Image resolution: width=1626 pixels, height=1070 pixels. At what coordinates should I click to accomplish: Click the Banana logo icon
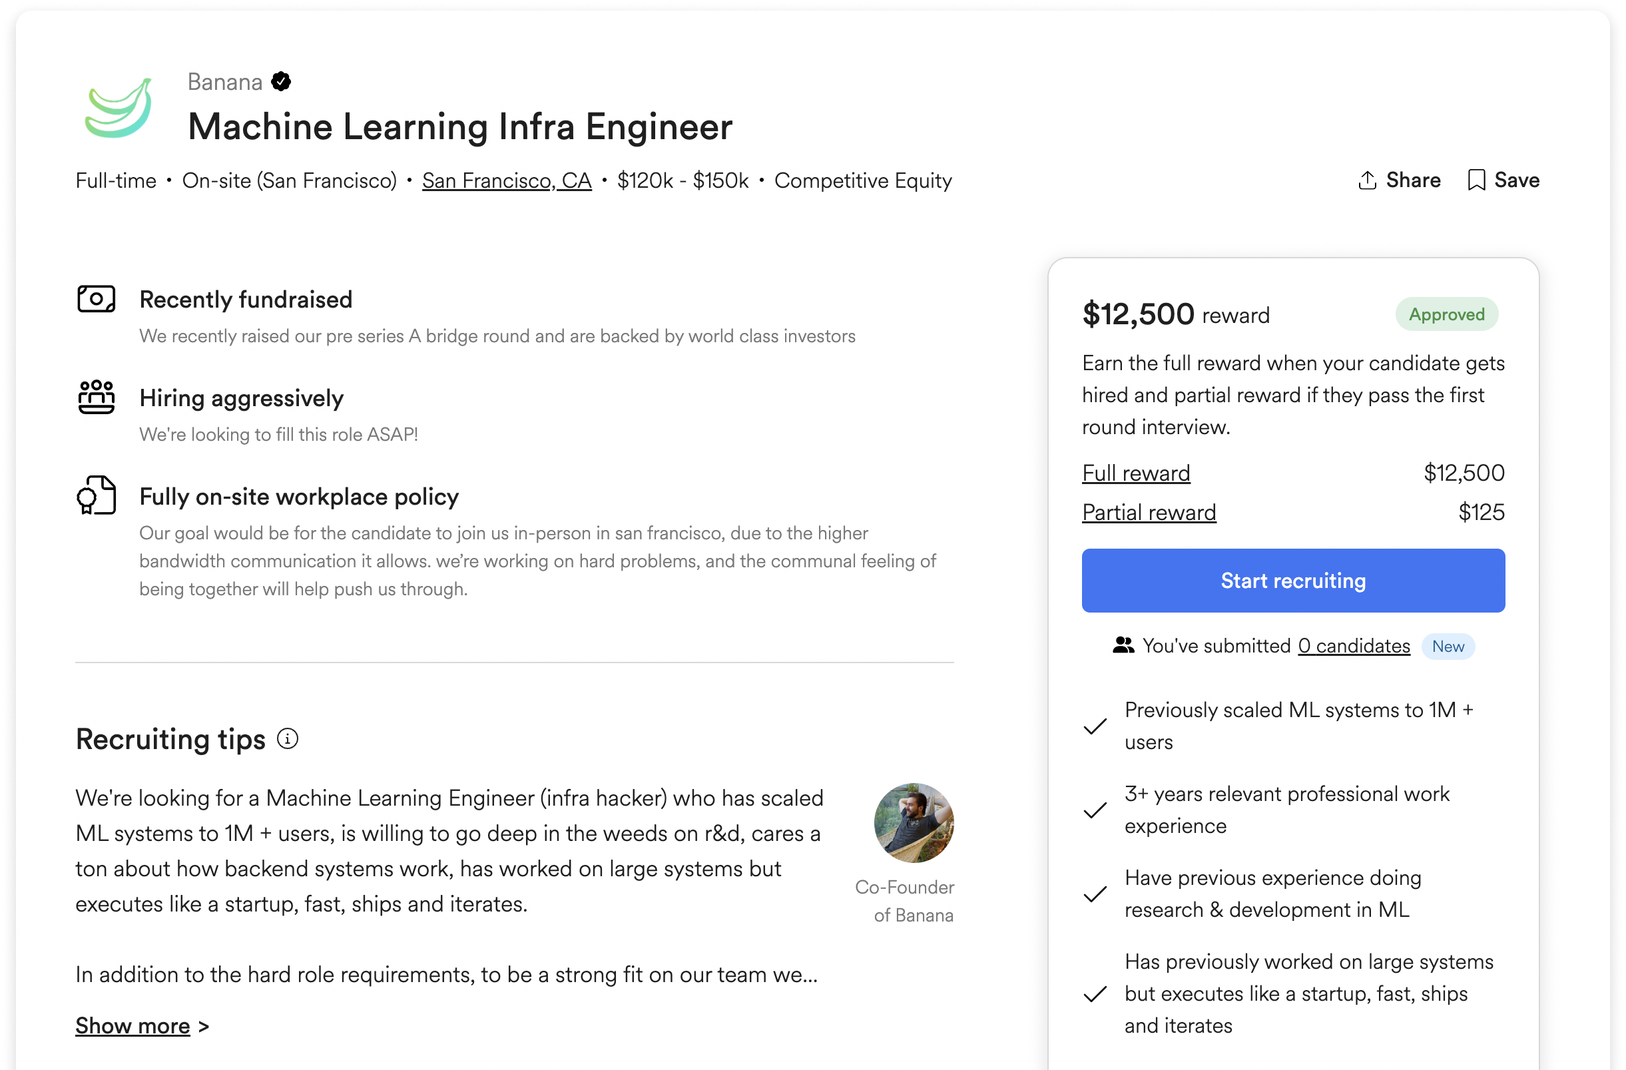119,107
